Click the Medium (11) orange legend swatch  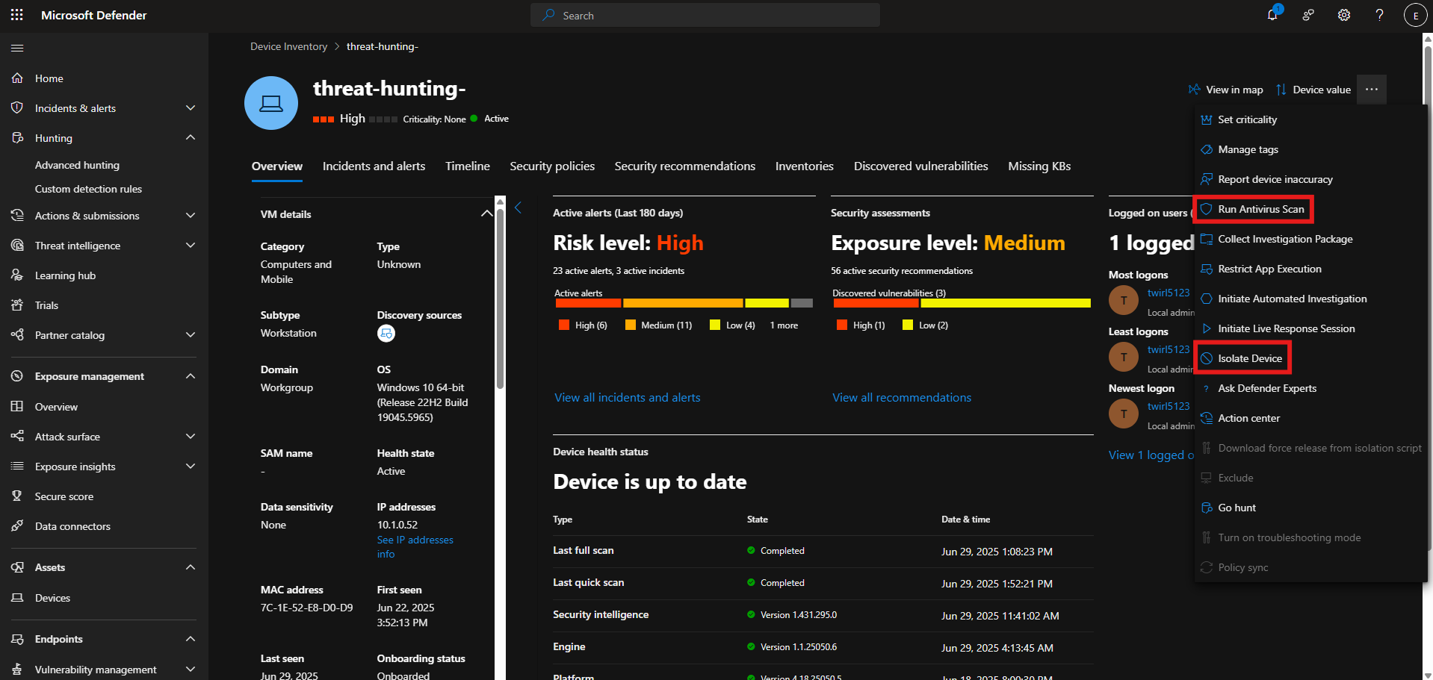[x=631, y=325]
